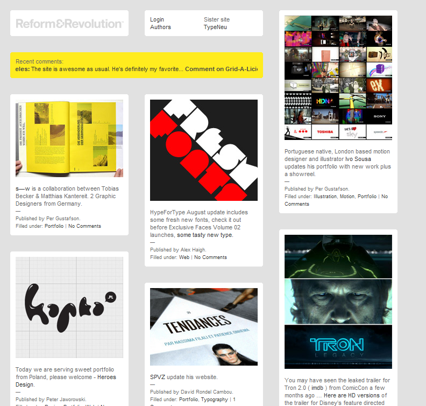Select 'Published by Per Gustafson.' under s—w post

pyautogui.click(x=48, y=219)
